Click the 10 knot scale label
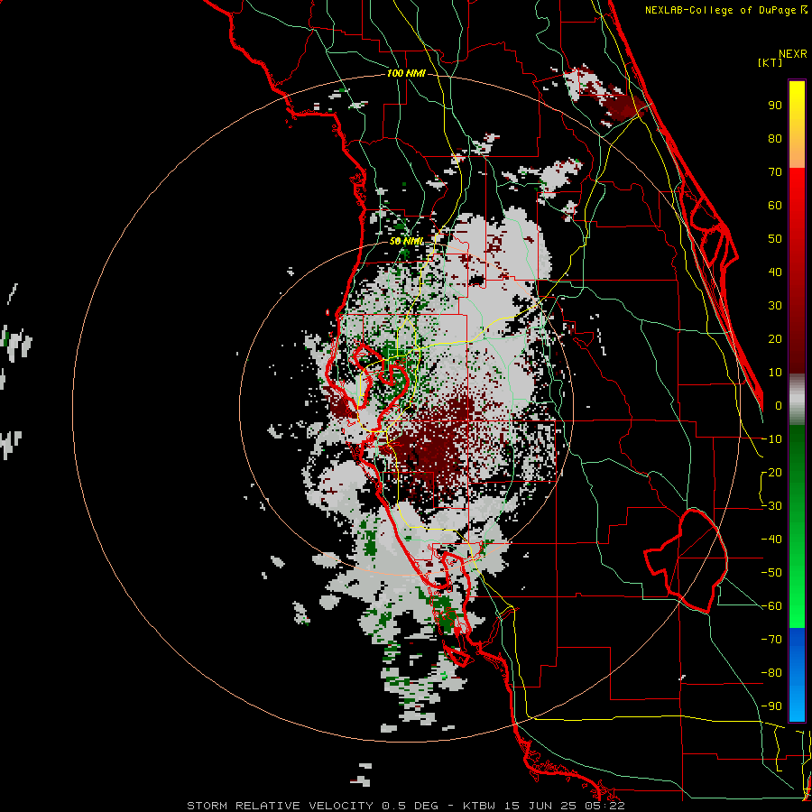The width and height of the screenshot is (812, 812). pyautogui.click(x=775, y=373)
